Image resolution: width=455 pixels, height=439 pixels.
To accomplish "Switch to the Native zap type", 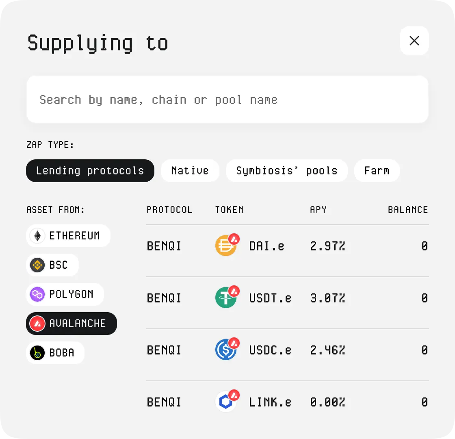I will pos(190,171).
